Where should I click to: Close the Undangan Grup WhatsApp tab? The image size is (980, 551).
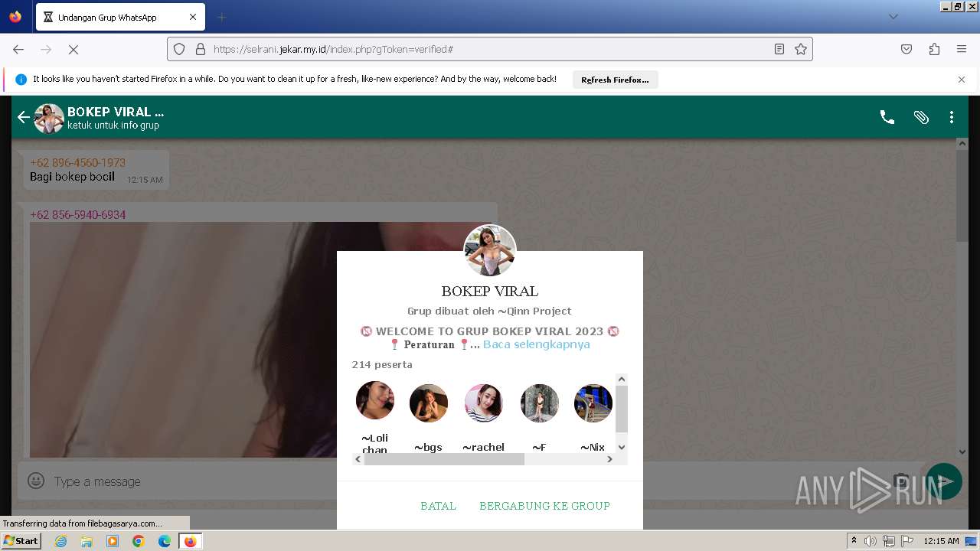point(193,17)
